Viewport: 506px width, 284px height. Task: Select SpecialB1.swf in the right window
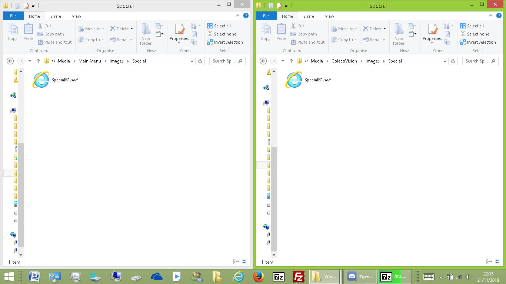pyautogui.click(x=309, y=80)
